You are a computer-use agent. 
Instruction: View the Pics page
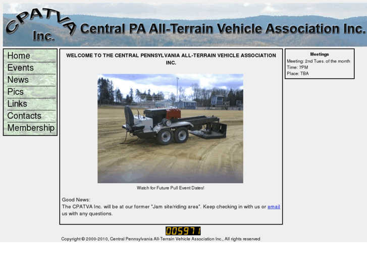(16, 92)
